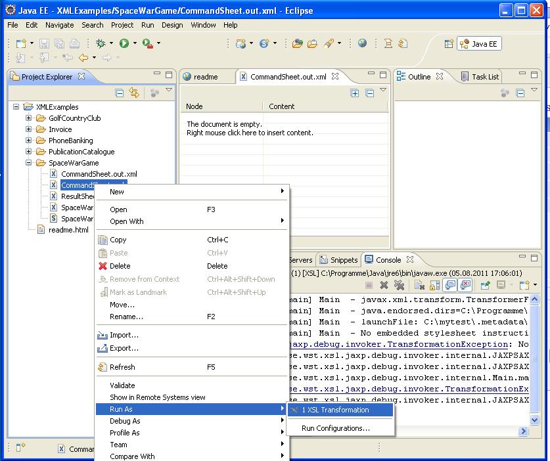Click Collapse All icon in Outline view
Viewport: 550px width, 461px height.
[520, 93]
